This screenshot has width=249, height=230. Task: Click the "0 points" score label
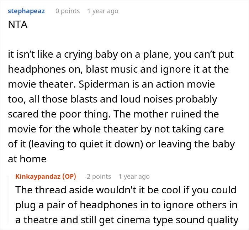(68, 11)
